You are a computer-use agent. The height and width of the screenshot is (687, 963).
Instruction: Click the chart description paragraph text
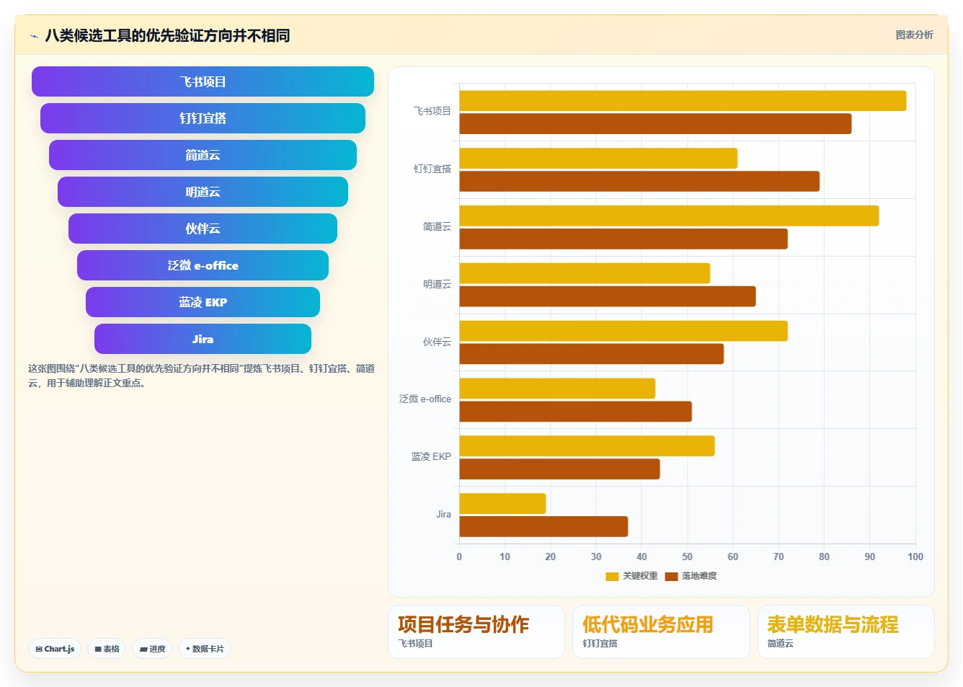coord(201,376)
